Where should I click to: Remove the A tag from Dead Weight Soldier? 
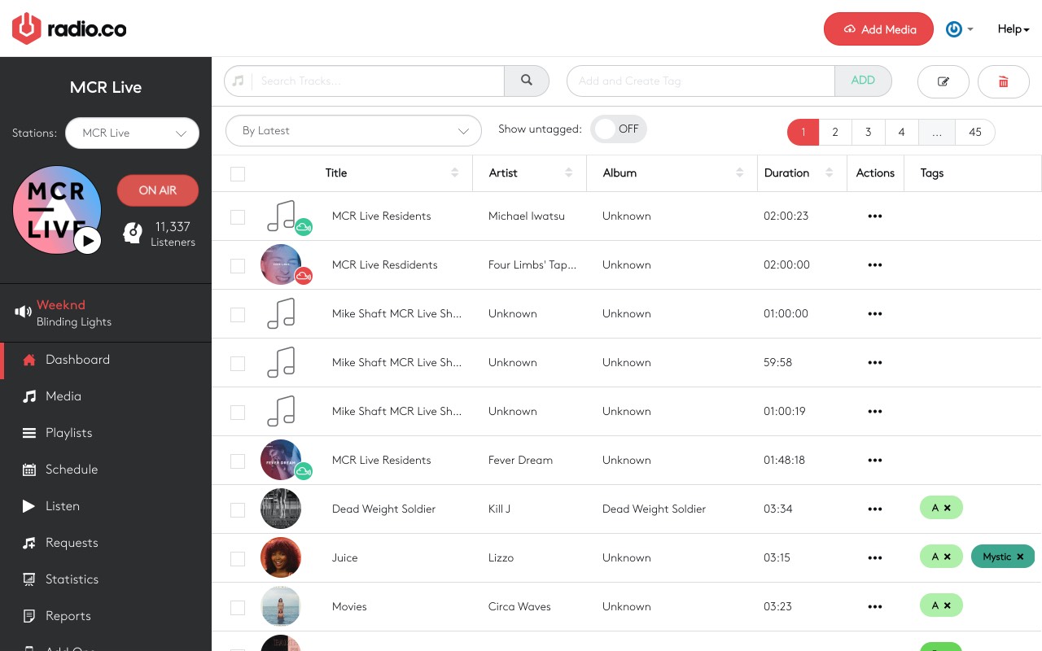pos(948,508)
